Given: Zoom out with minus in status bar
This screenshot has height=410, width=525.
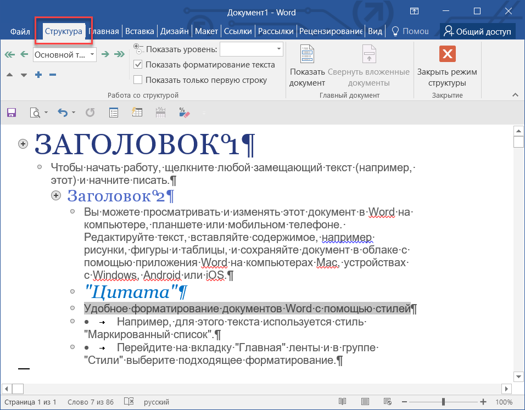Looking at the screenshot, I should point(404,402).
